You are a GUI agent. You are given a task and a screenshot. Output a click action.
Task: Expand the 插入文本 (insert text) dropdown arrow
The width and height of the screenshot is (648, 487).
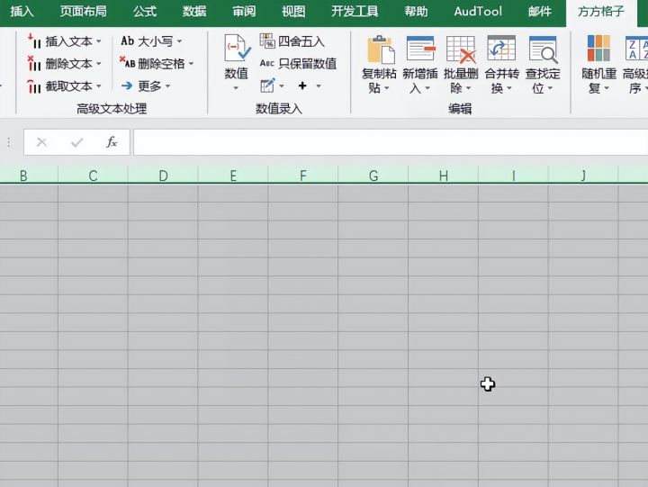98,41
